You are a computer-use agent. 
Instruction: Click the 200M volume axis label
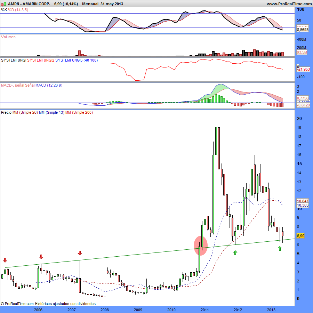[302, 48]
